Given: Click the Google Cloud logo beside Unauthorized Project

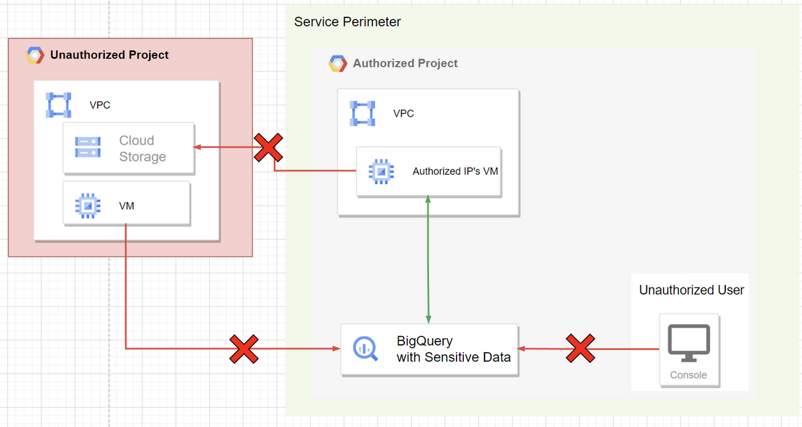Looking at the screenshot, I should [x=35, y=55].
